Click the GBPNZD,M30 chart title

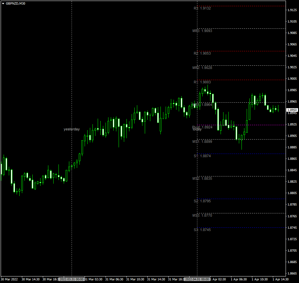click(15, 4)
